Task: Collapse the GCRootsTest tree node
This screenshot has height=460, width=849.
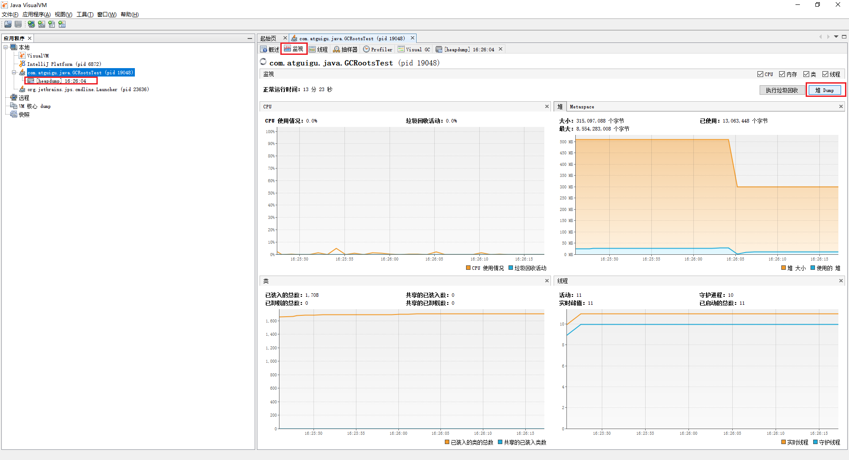Action: tap(14, 73)
